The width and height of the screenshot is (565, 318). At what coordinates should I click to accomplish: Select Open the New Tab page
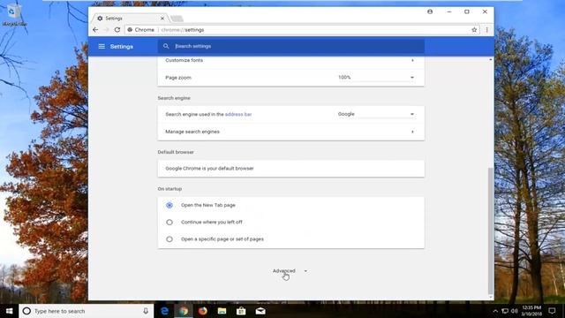point(169,205)
